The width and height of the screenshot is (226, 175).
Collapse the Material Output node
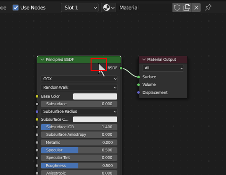click(144, 59)
